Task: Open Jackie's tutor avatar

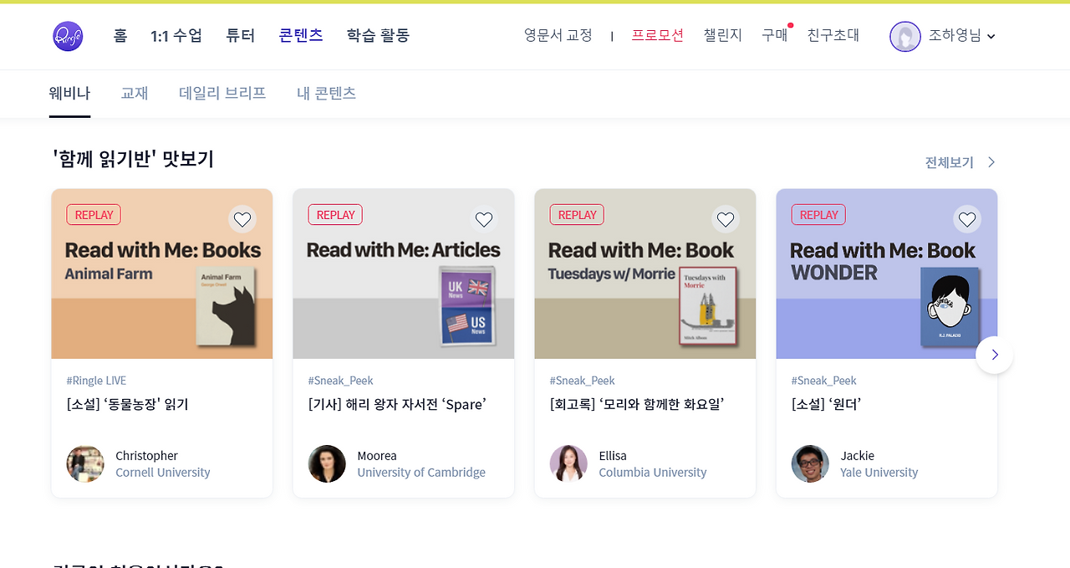Action: [x=810, y=463]
